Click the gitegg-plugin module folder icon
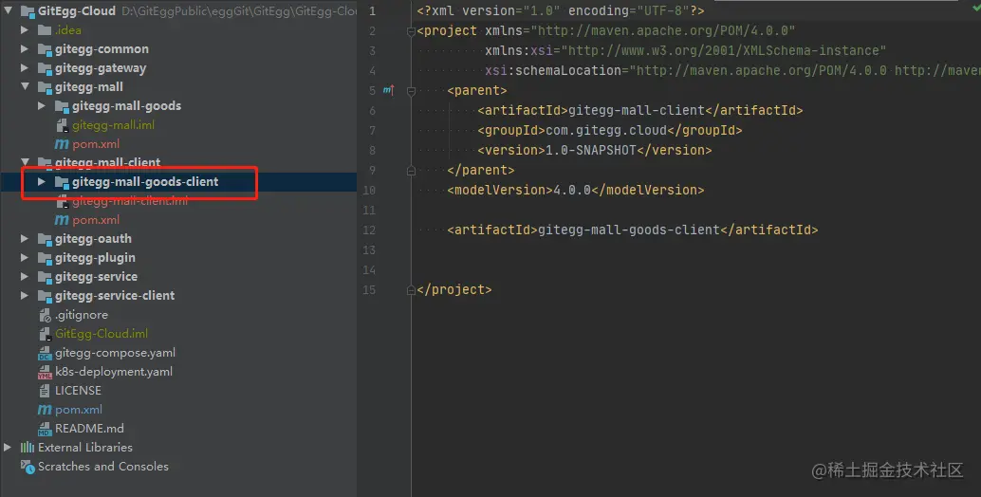Viewport: 981px width, 497px height. click(x=45, y=258)
